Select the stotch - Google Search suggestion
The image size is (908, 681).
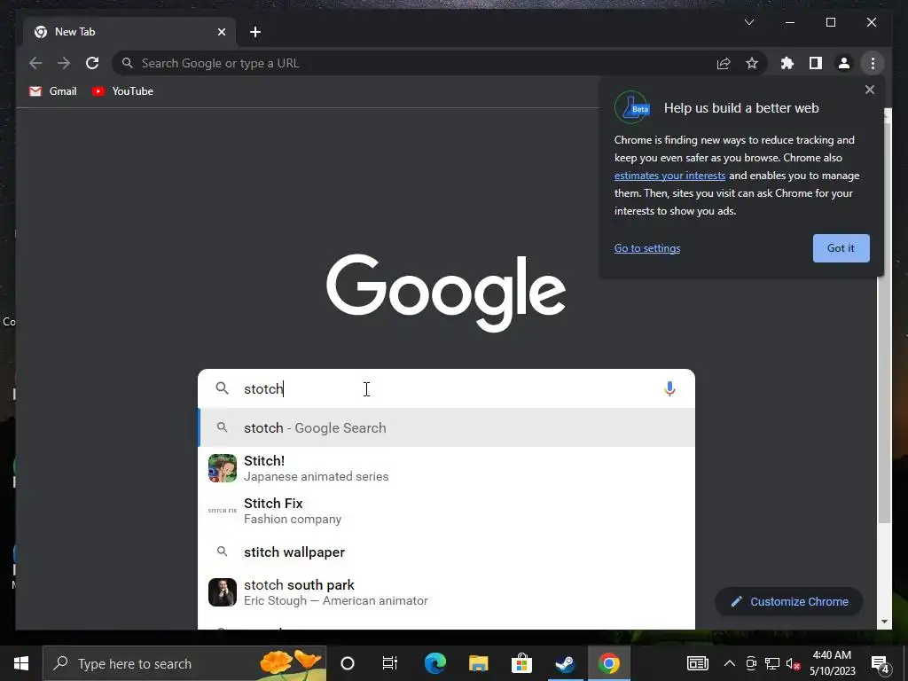tap(447, 428)
